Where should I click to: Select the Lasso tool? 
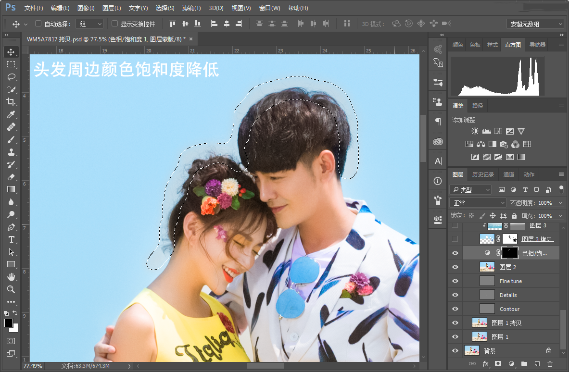click(x=11, y=77)
